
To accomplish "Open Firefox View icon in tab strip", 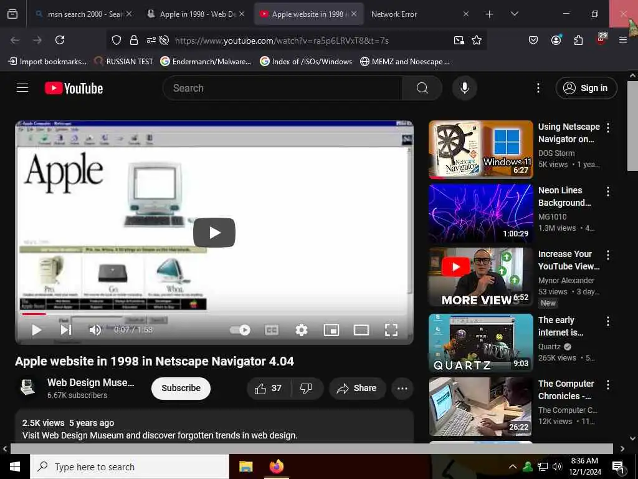I will tap(12, 14).
